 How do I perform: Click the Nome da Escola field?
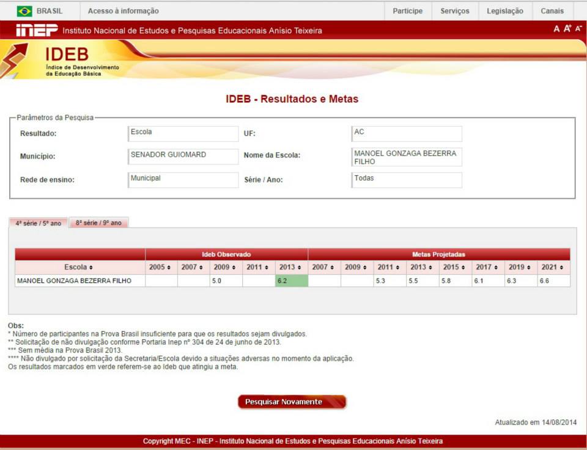[x=407, y=157]
